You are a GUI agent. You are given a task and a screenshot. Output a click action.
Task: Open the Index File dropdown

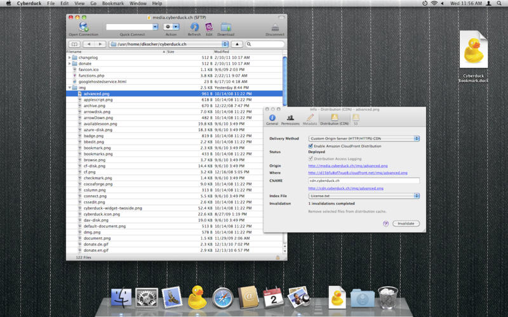click(364, 196)
